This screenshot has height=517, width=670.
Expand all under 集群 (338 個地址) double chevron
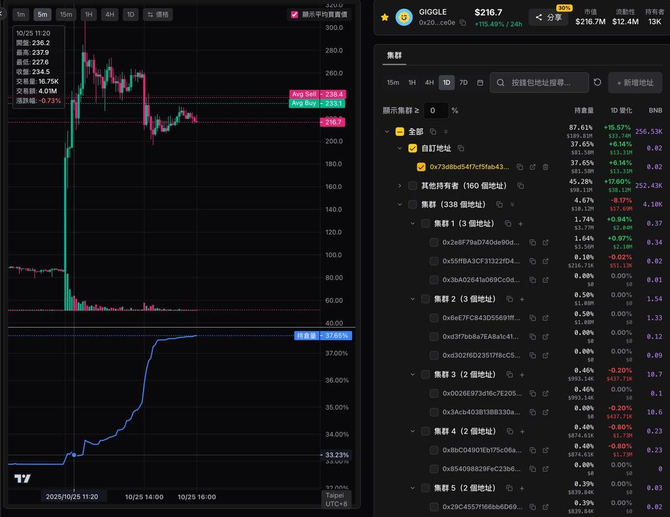pos(512,205)
